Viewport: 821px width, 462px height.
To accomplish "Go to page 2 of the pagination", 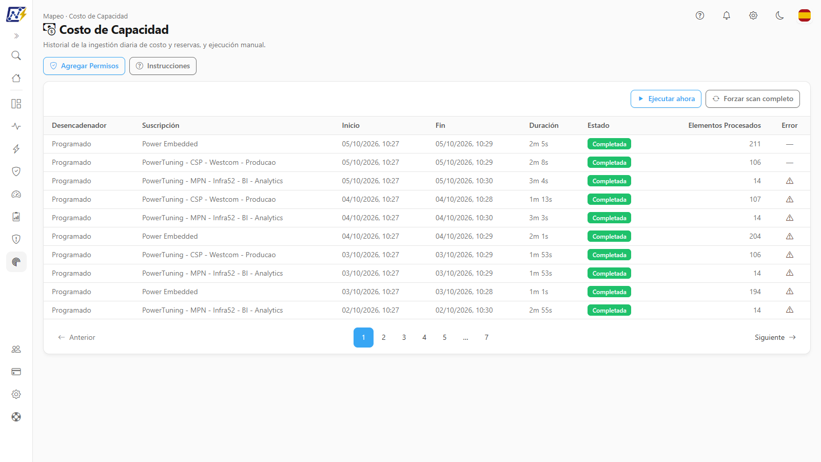I will [x=384, y=337].
